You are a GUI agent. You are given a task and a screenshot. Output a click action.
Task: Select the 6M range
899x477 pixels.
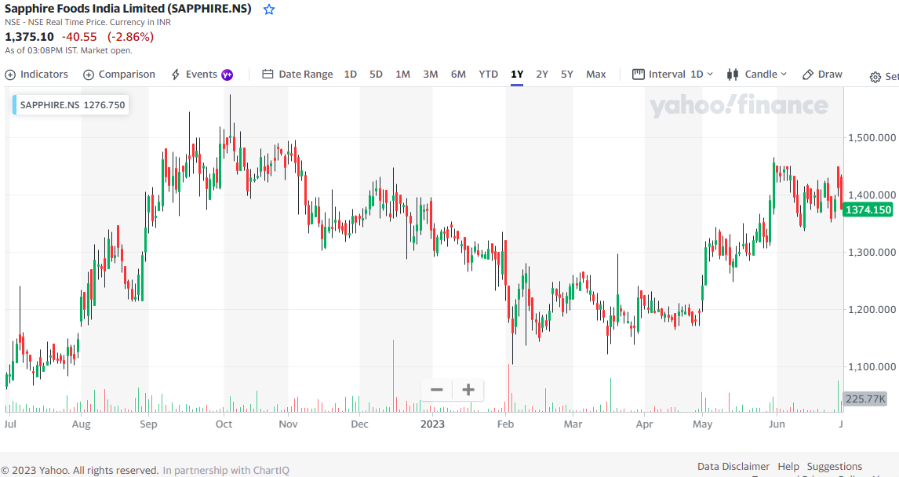point(458,75)
